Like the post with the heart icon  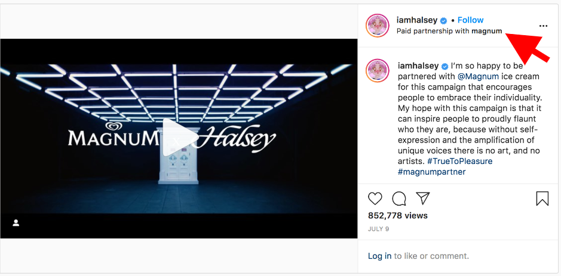[x=375, y=199]
